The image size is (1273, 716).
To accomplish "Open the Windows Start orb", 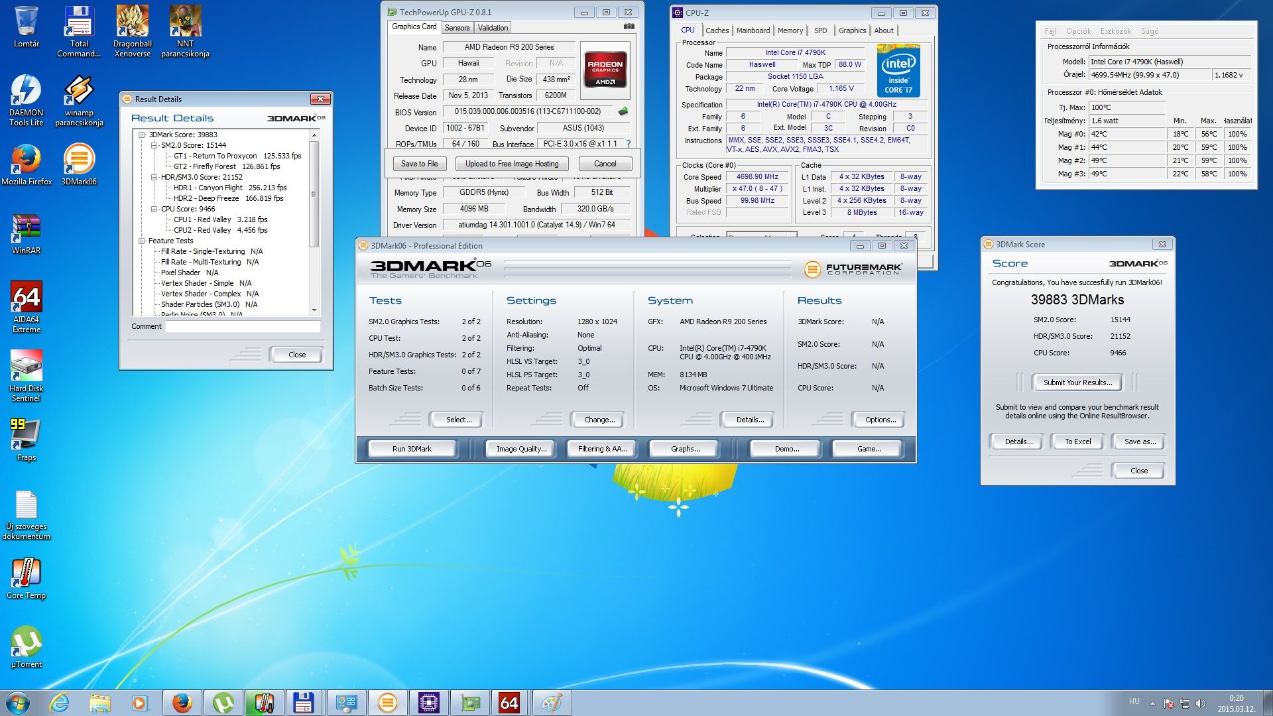I will click(18, 703).
